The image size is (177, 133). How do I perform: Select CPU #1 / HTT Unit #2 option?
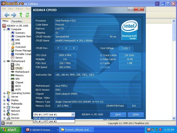[54, 121]
